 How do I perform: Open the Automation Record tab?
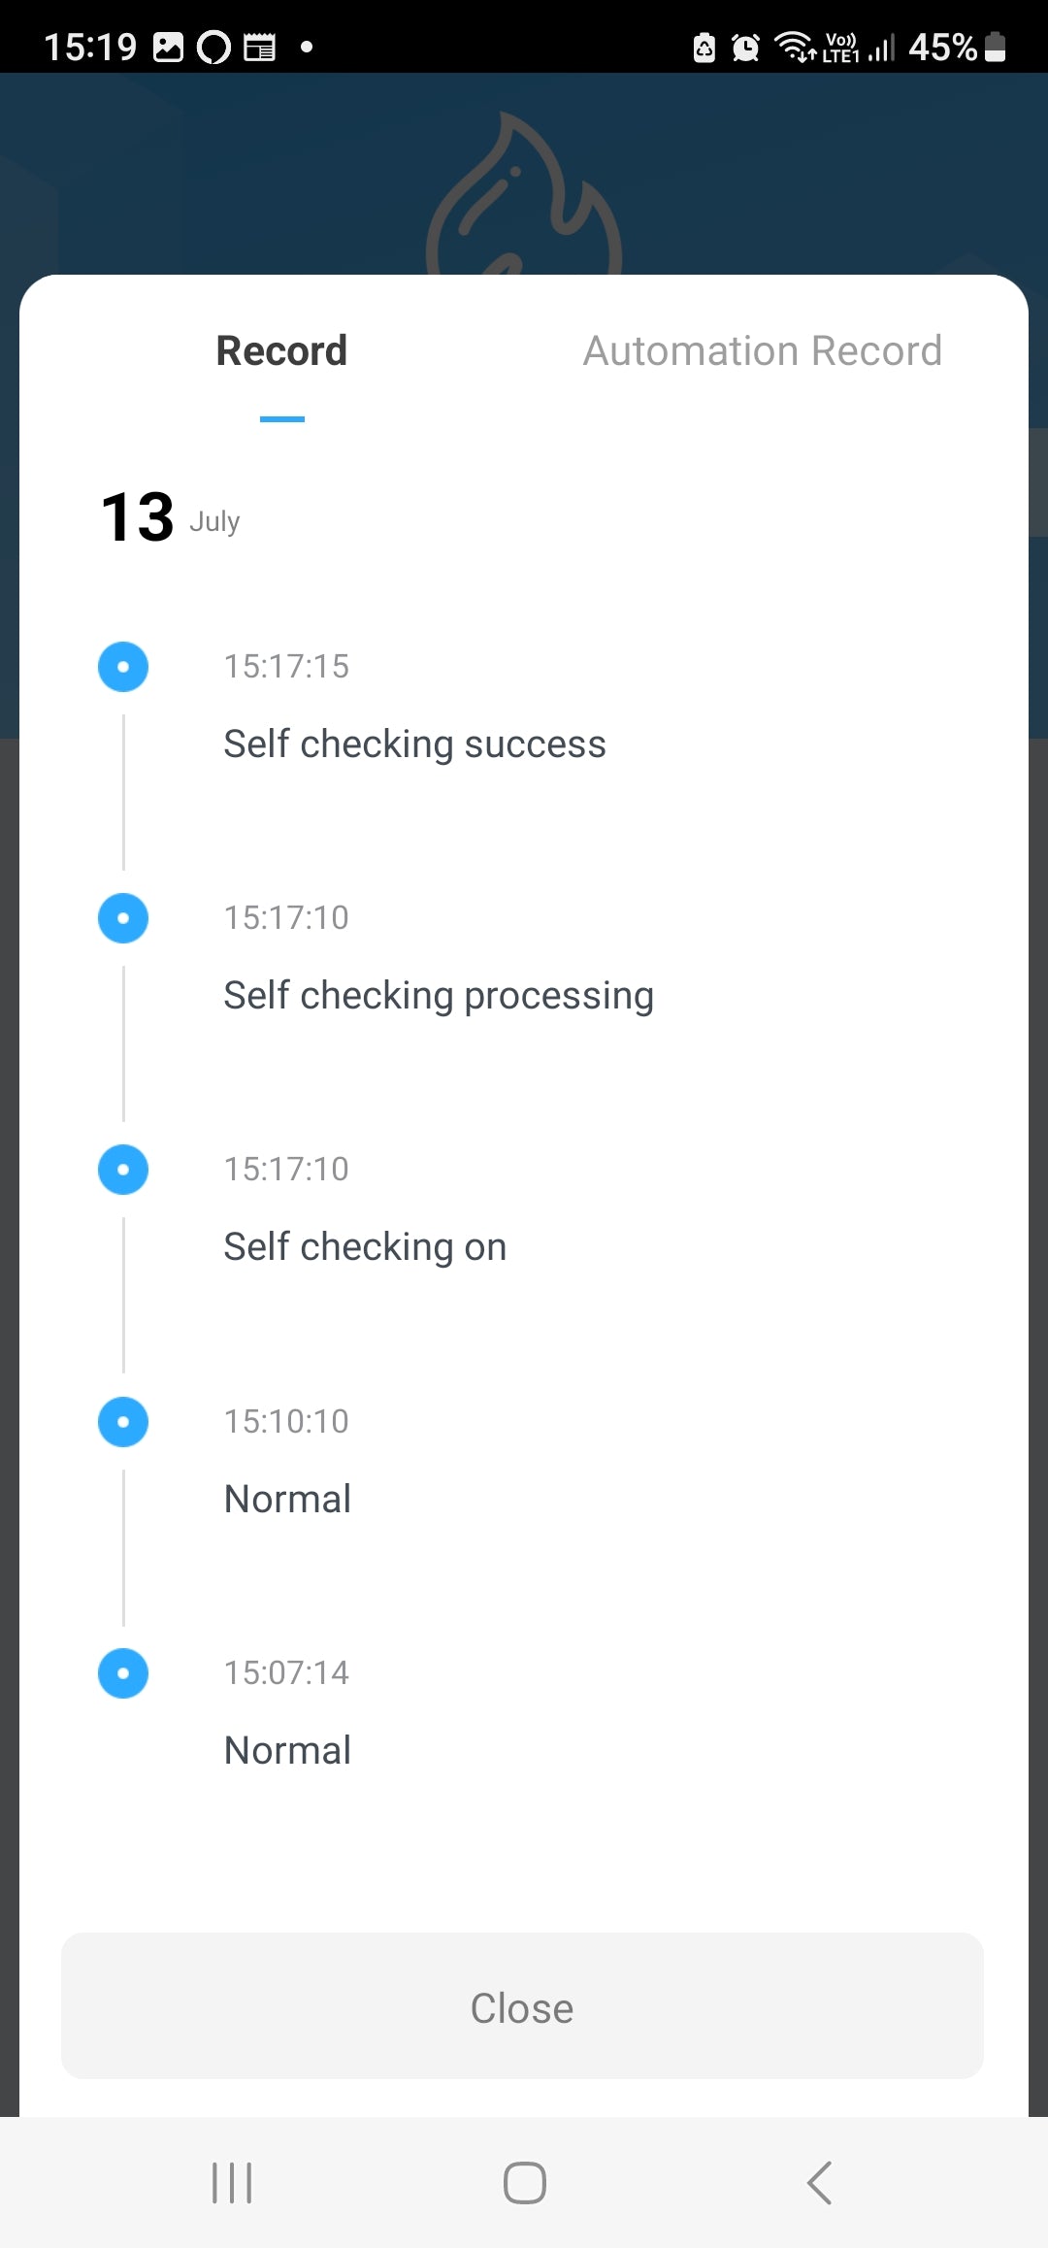click(762, 351)
